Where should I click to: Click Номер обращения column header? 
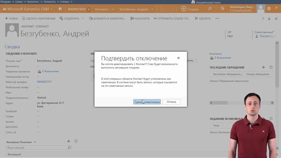pyautogui.click(x=258, y=74)
